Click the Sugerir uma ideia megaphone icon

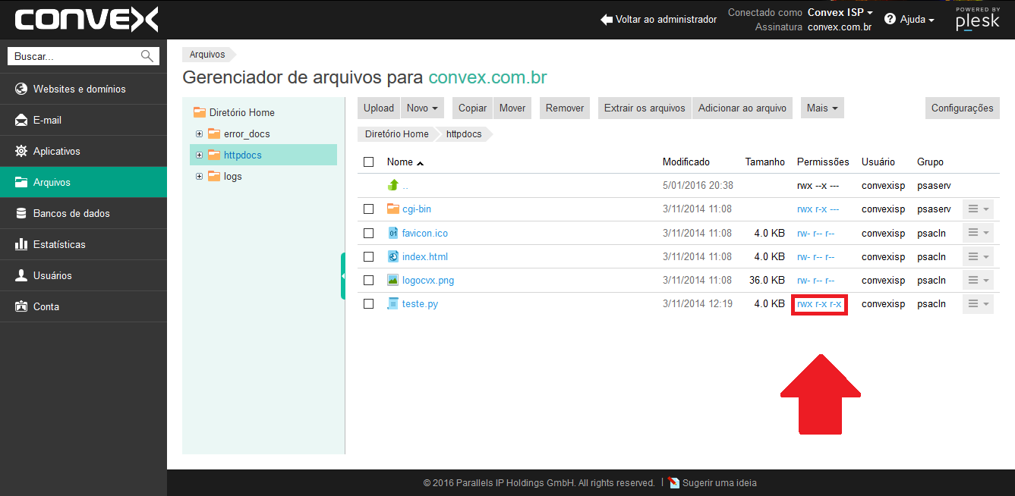pos(674,482)
